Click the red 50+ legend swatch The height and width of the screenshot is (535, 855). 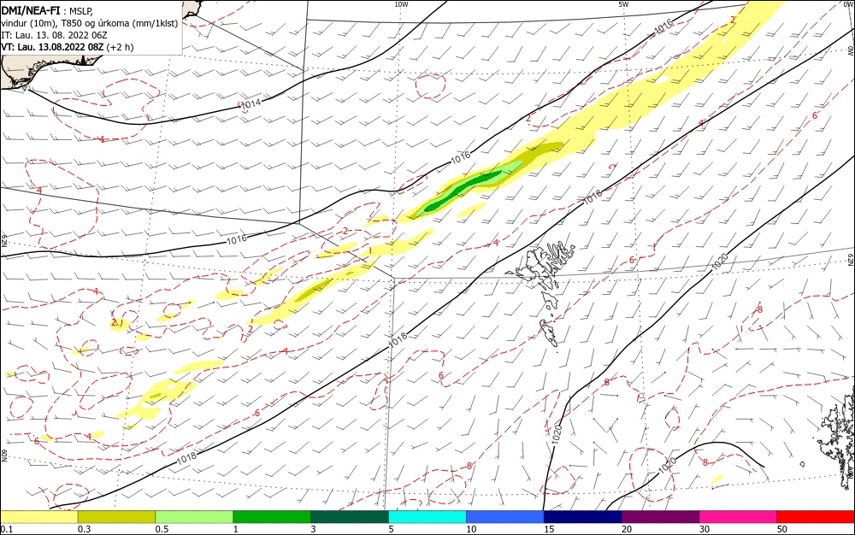coord(816,517)
